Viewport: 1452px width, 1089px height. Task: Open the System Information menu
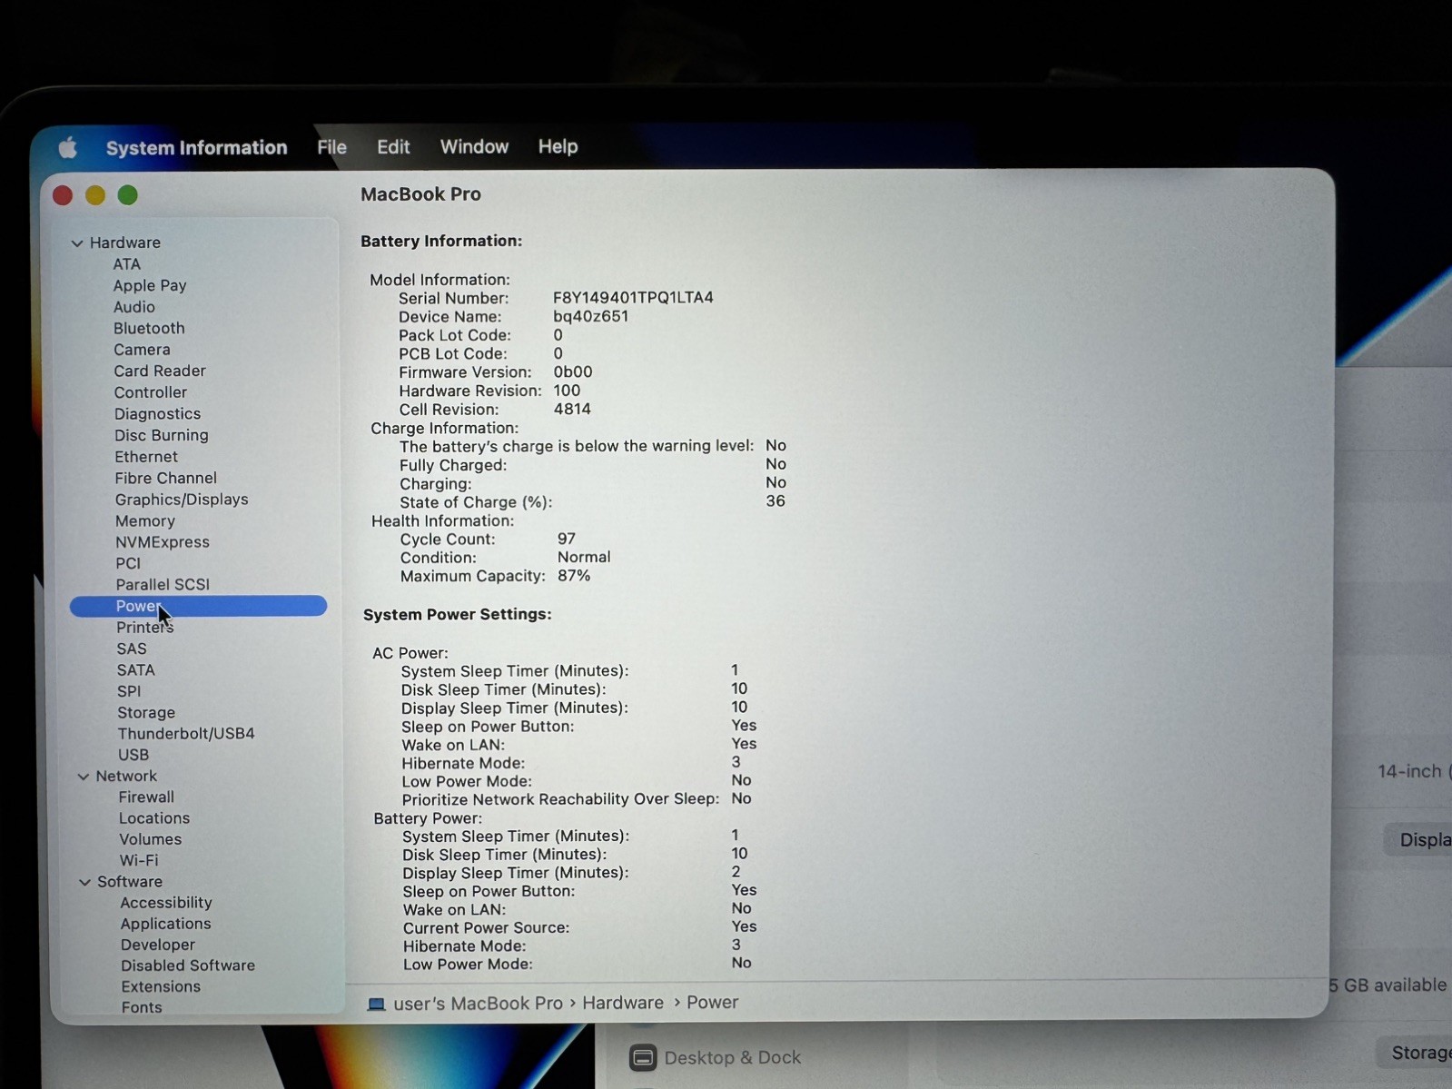coord(196,147)
